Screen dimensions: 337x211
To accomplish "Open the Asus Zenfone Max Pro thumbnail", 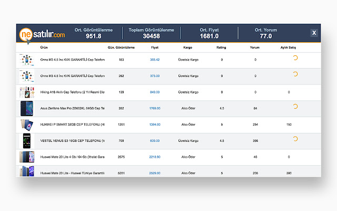I will [27, 108].
